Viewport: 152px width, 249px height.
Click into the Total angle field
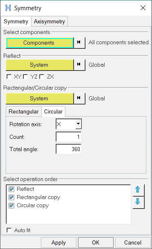point(69,149)
